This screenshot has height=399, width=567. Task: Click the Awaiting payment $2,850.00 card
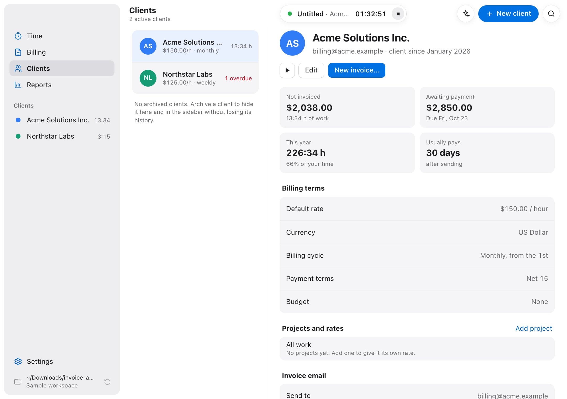487,107
